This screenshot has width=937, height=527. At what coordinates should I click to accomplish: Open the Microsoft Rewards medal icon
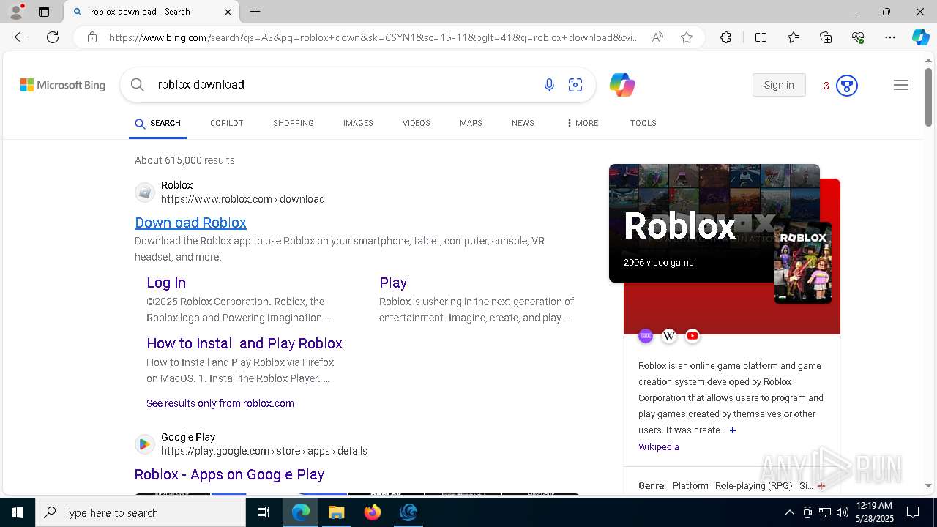(x=847, y=86)
